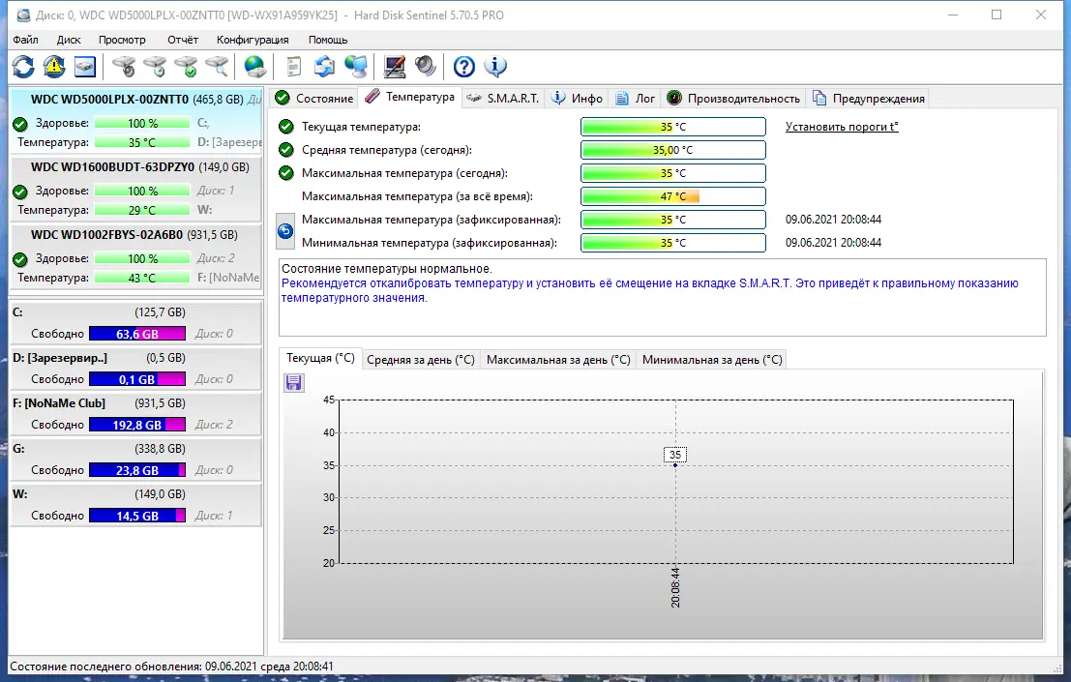Open the Файл menu
Screen dimensions: 1071x682
coord(25,40)
